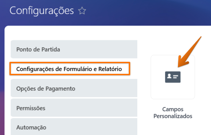Image resolution: width=211 pixels, height=135 pixels.
Task: Open the Automação settings section
Action: [x=74, y=127]
